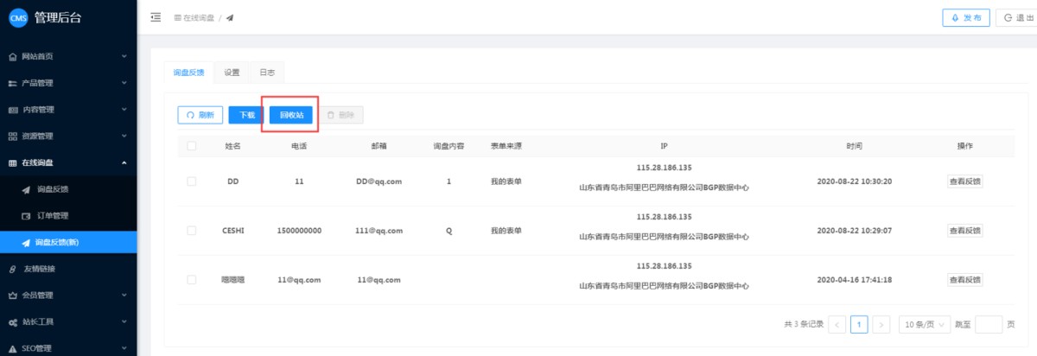The image size is (1037, 356).
Task: Click 查看反馈 for the DD row
Action: (x=964, y=181)
